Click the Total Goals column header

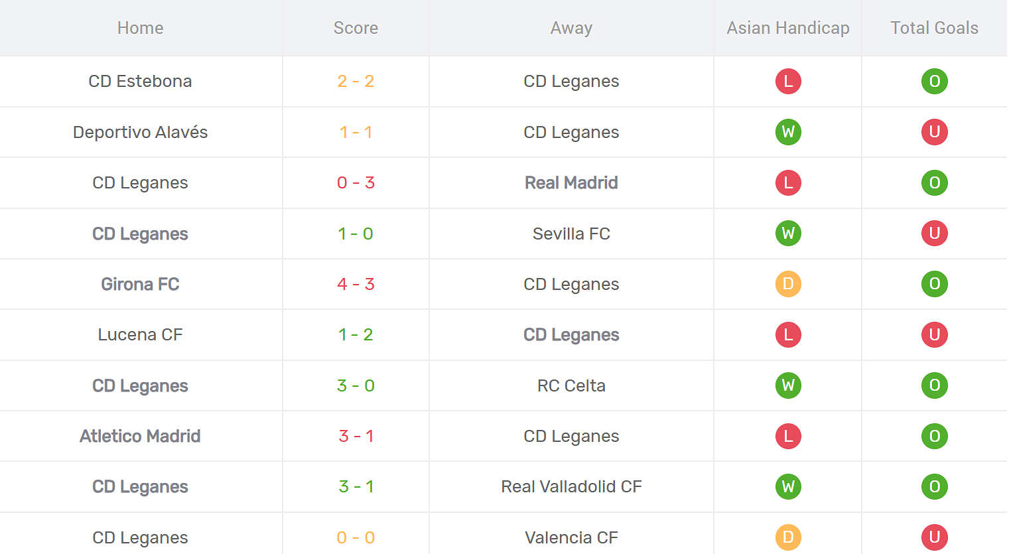point(934,28)
